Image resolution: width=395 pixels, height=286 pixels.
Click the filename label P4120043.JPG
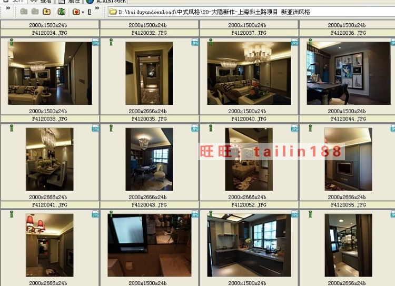coord(150,205)
